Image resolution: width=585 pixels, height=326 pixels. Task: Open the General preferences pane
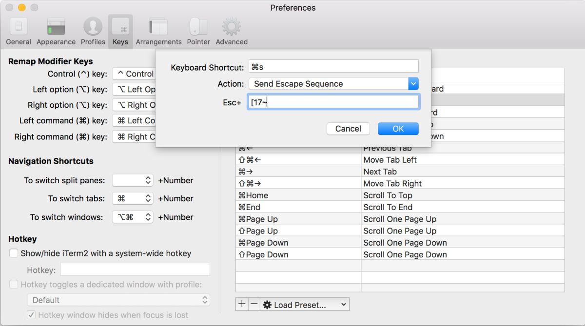tap(19, 31)
